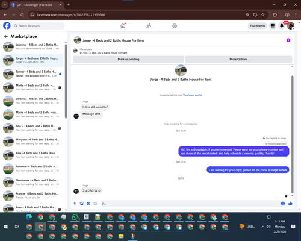The height and width of the screenshot is (241, 301).
Task: Select Maite chat in Marketplace list
Action: coord(32,87)
